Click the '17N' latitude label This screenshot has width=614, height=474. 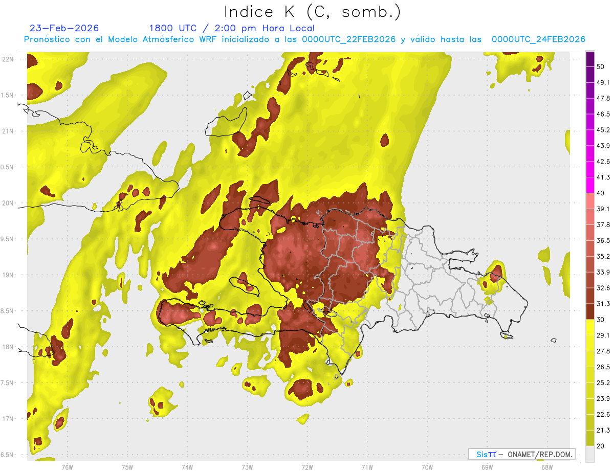pos(8,419)
